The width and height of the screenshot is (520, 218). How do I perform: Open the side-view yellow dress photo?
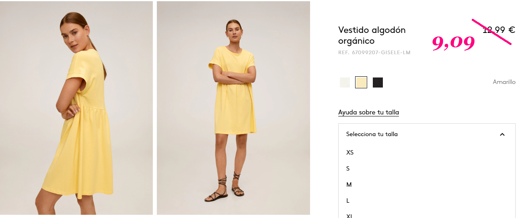click(x=76, y=108)
